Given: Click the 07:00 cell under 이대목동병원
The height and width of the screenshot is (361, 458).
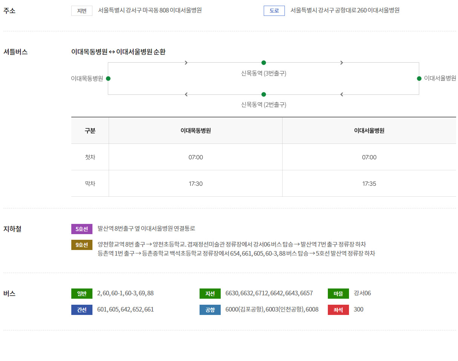Looking at the screenshot, I should coord(196,157).
